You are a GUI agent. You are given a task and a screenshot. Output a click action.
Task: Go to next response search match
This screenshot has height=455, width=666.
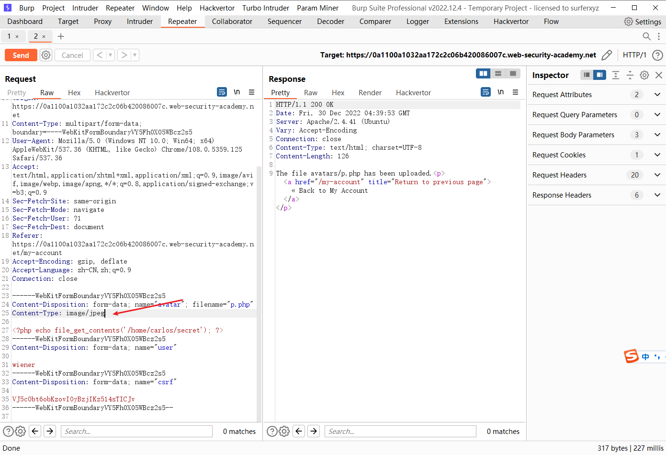pyautogui.click(x=314, y=431)
